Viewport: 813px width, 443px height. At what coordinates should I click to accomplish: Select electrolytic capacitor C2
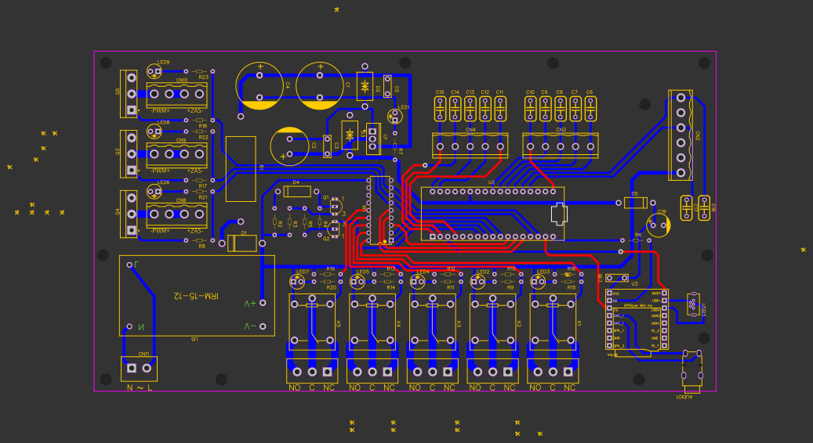click(x=289, y=146)
